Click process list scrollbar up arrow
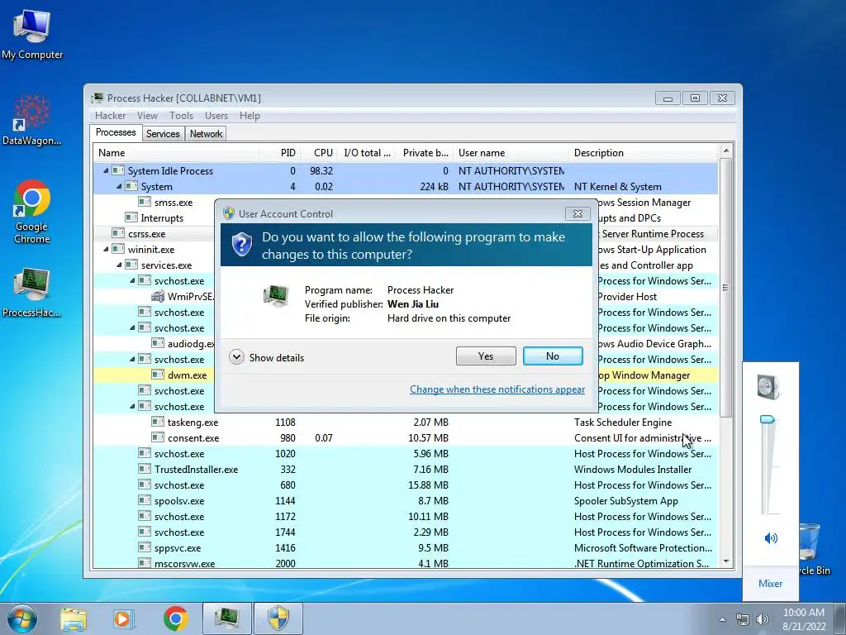 coord(725,150)
